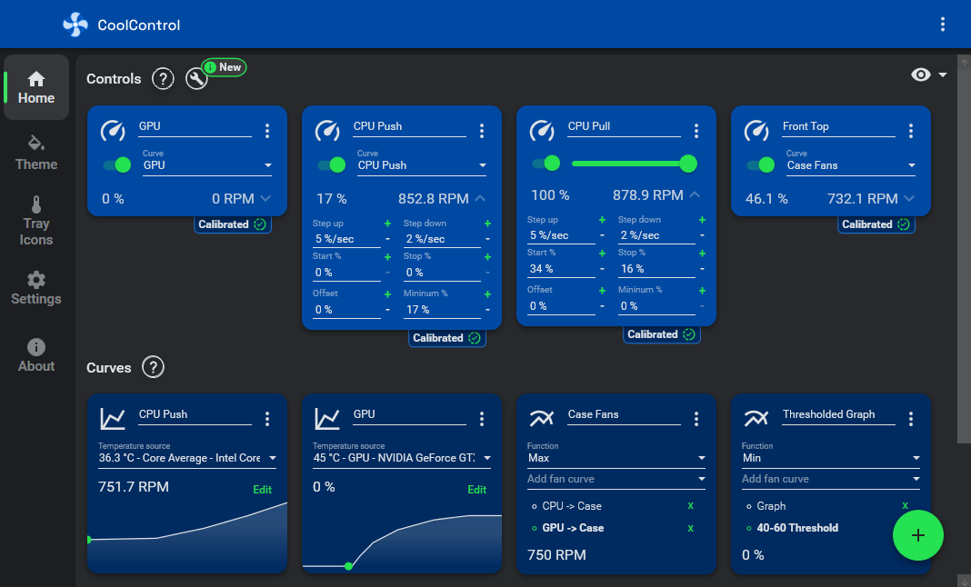Go to the Theme tab in sidebar
971x587 pixels.
pyautogui.click(x=36, y=153)
